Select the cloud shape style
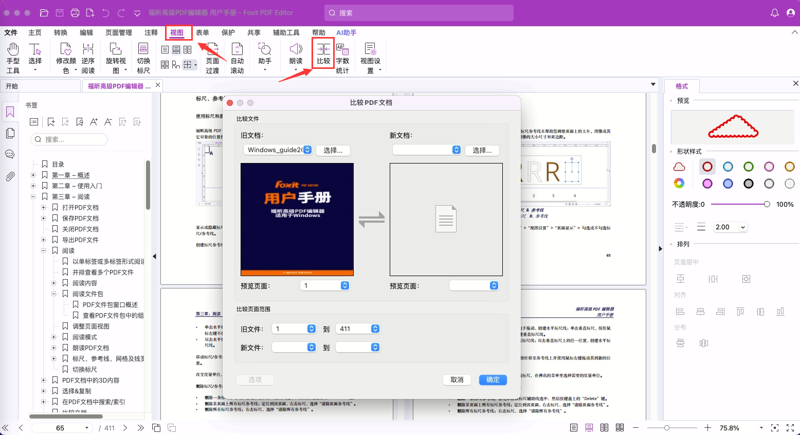 click(x=679, y=167)
